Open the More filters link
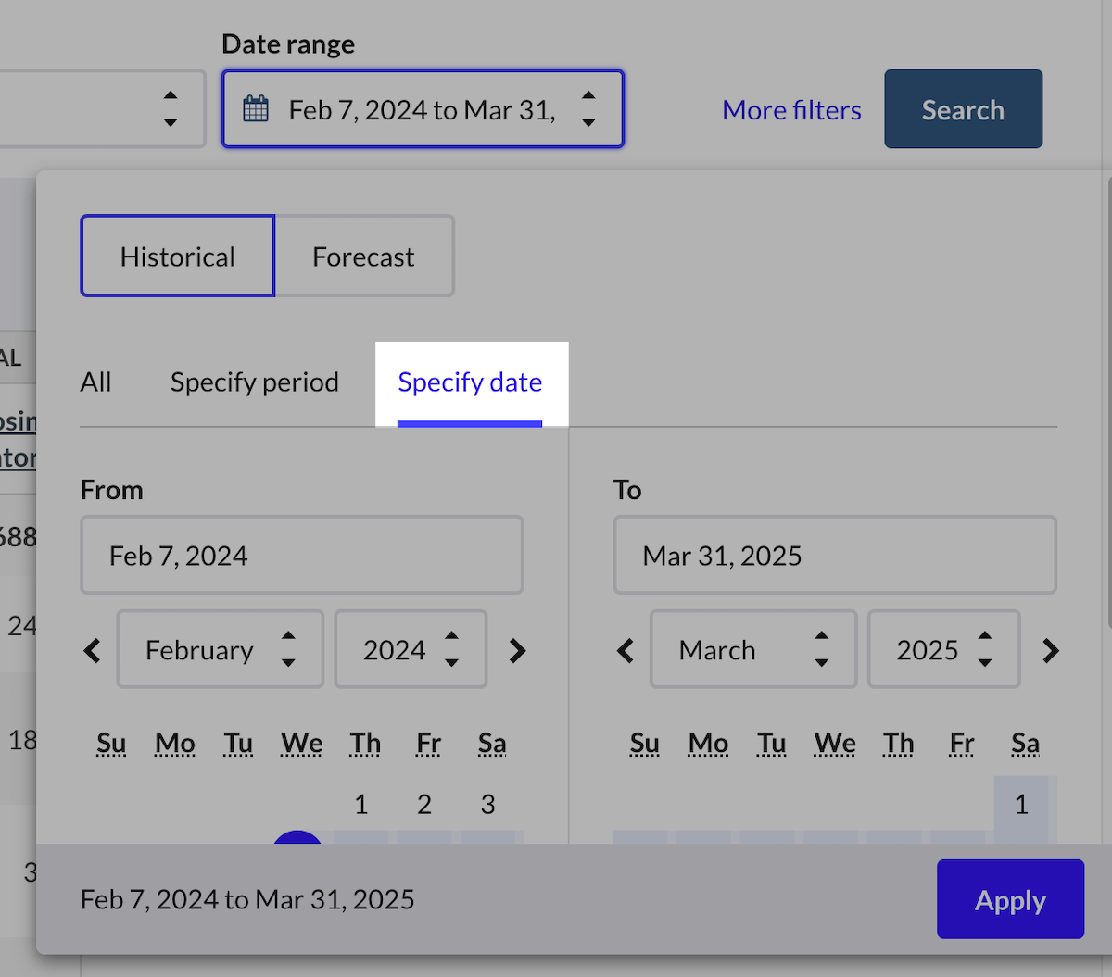This screenshot has height=977, width=1112. pyautogui.click(x=791, y=110)
